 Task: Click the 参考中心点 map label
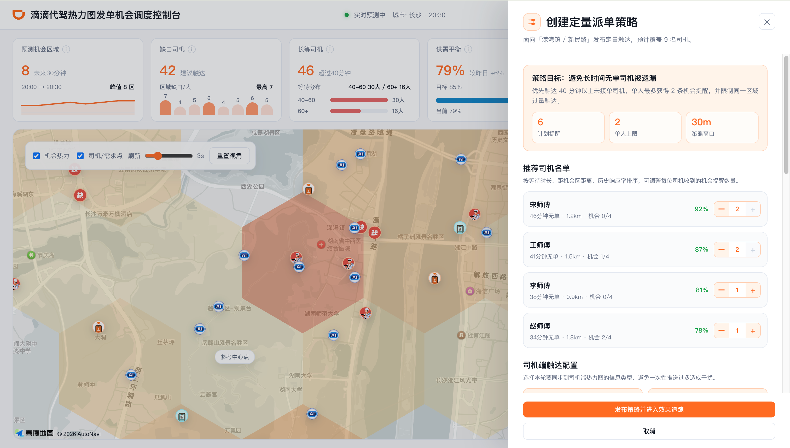(x=235, y=357)
